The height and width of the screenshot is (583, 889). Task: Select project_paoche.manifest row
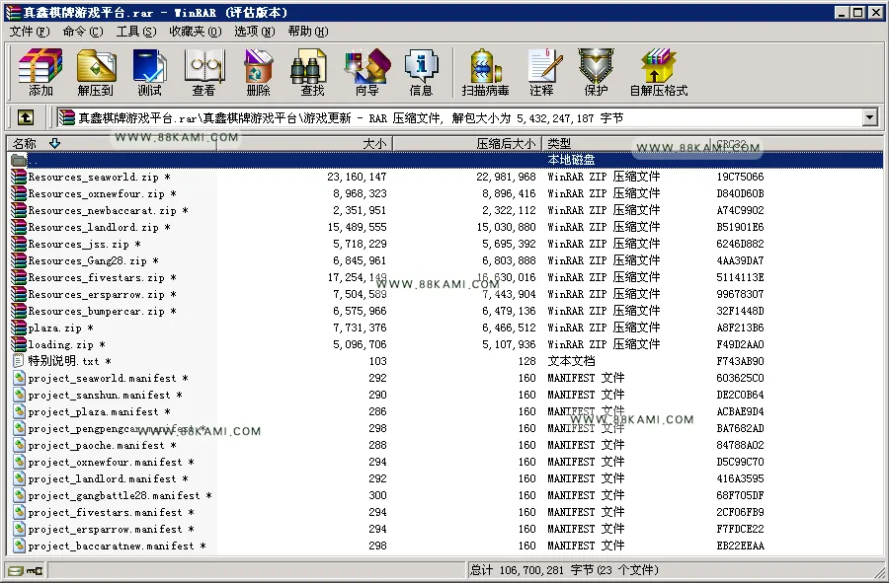click(445, 445)
